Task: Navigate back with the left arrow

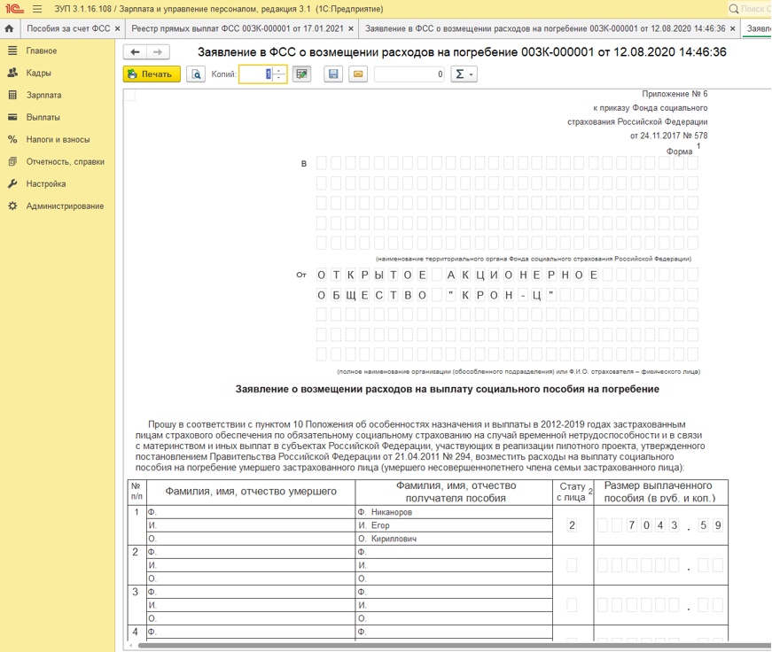Action: pyautogui.click(x=135, y=51)
